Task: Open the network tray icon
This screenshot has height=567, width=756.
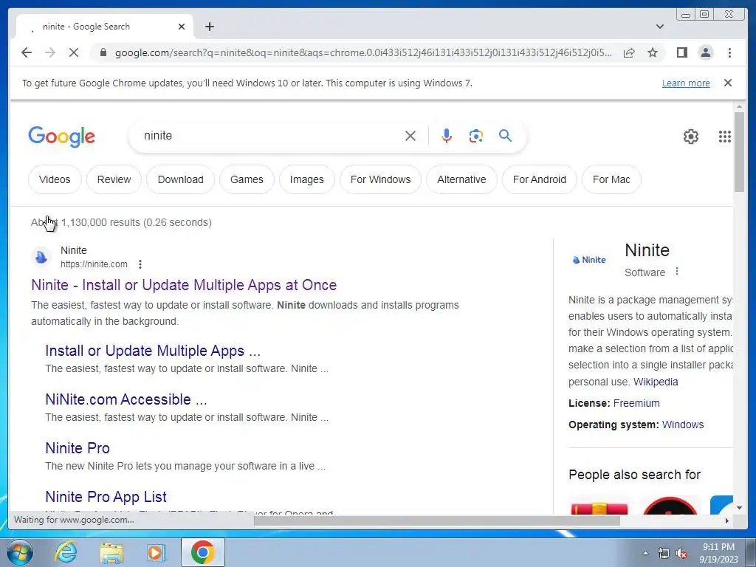Action: [x=664, y=554]
